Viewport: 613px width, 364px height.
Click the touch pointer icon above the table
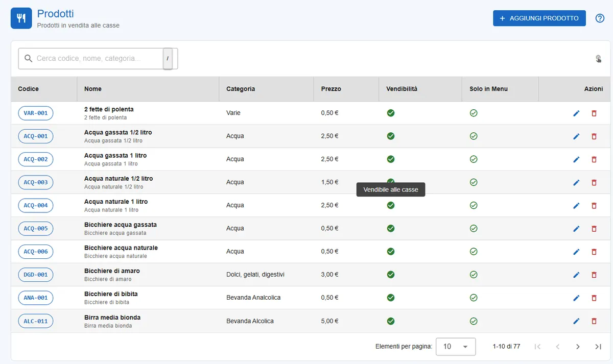[598, 59]
